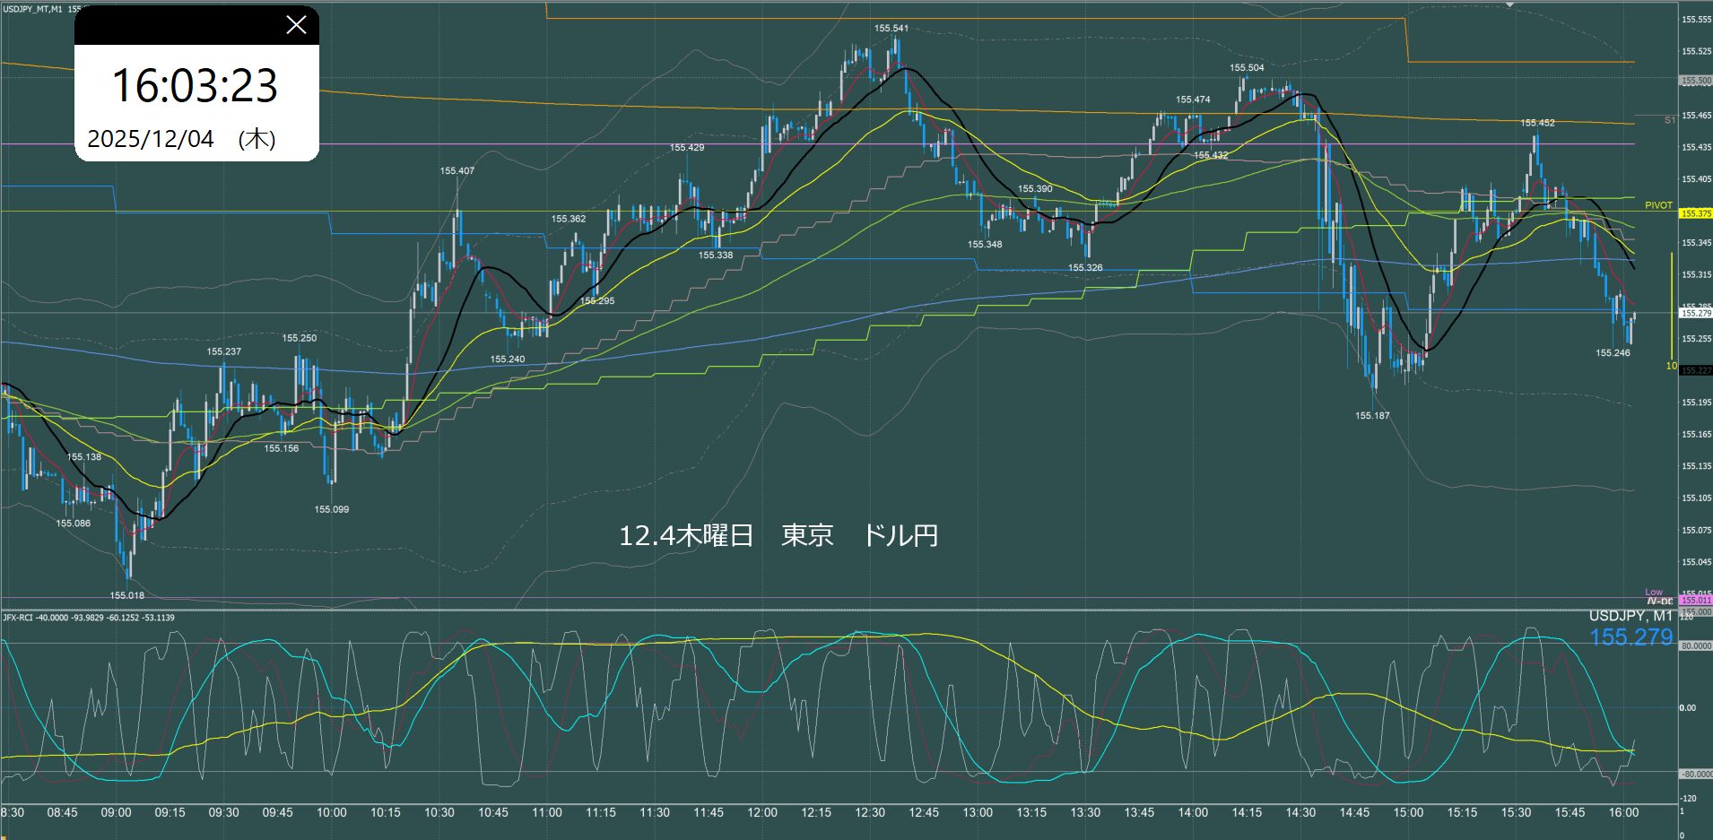The height and width of the screenshot is (840, 1713).
Task: Click the gray 155.500 price level tag
Action: point(1695,81)
